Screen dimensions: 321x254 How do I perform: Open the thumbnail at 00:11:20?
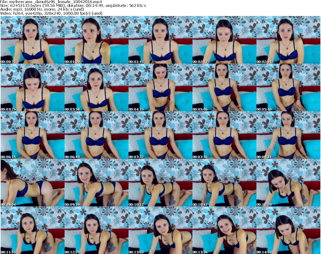[288, 183]
